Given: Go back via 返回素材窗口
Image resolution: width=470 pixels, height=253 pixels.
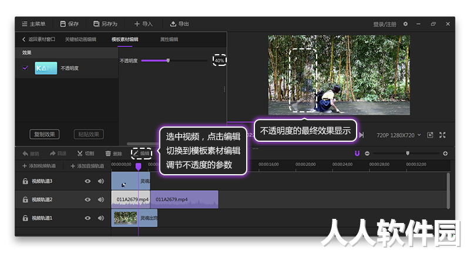Looking at the screenshot, I should tap(39, 39).
